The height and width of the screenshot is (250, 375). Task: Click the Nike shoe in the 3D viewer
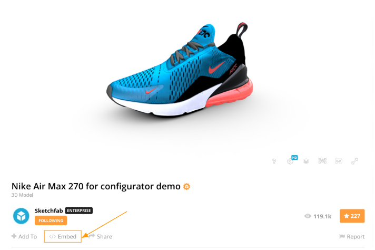(x=180, y=71)
